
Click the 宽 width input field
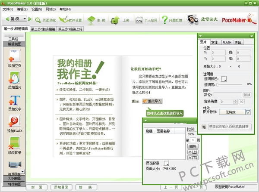243,53
